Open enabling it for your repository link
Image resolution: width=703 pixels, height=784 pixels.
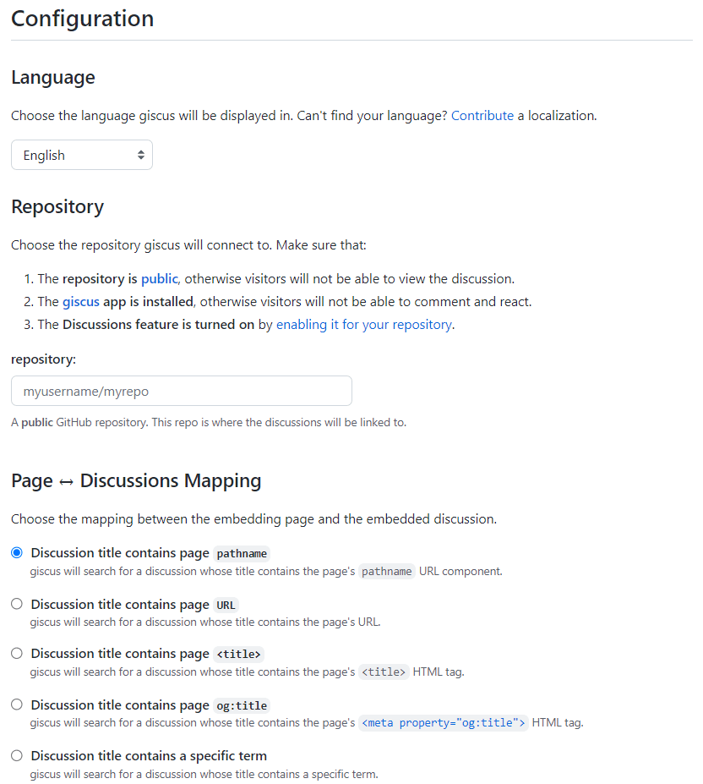(364, 325)
